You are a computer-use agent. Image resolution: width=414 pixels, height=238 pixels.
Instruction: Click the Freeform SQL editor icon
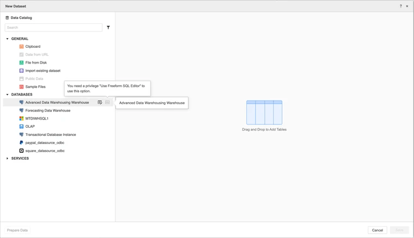pyautogui.click(x=107, y=102)
